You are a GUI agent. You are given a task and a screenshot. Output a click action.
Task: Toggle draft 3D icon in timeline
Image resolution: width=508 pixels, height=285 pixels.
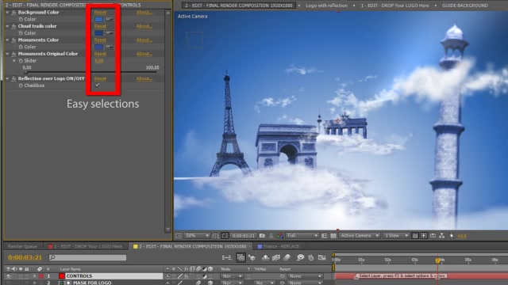[x=252, y=257]
